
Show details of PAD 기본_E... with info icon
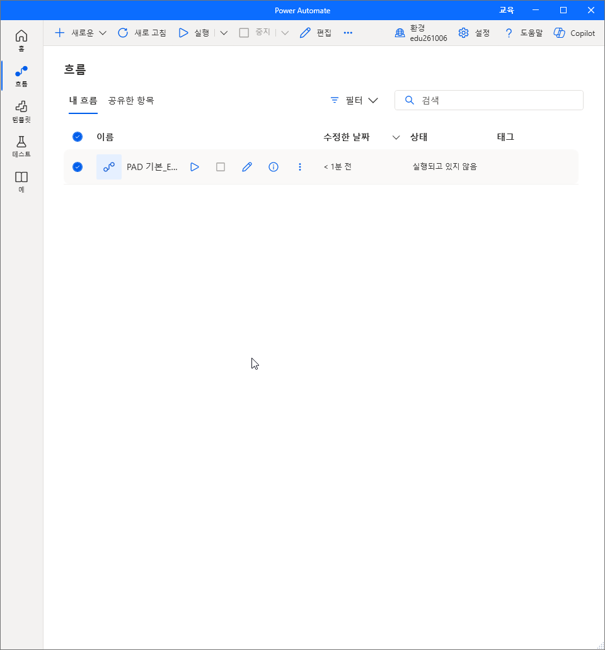274,167
